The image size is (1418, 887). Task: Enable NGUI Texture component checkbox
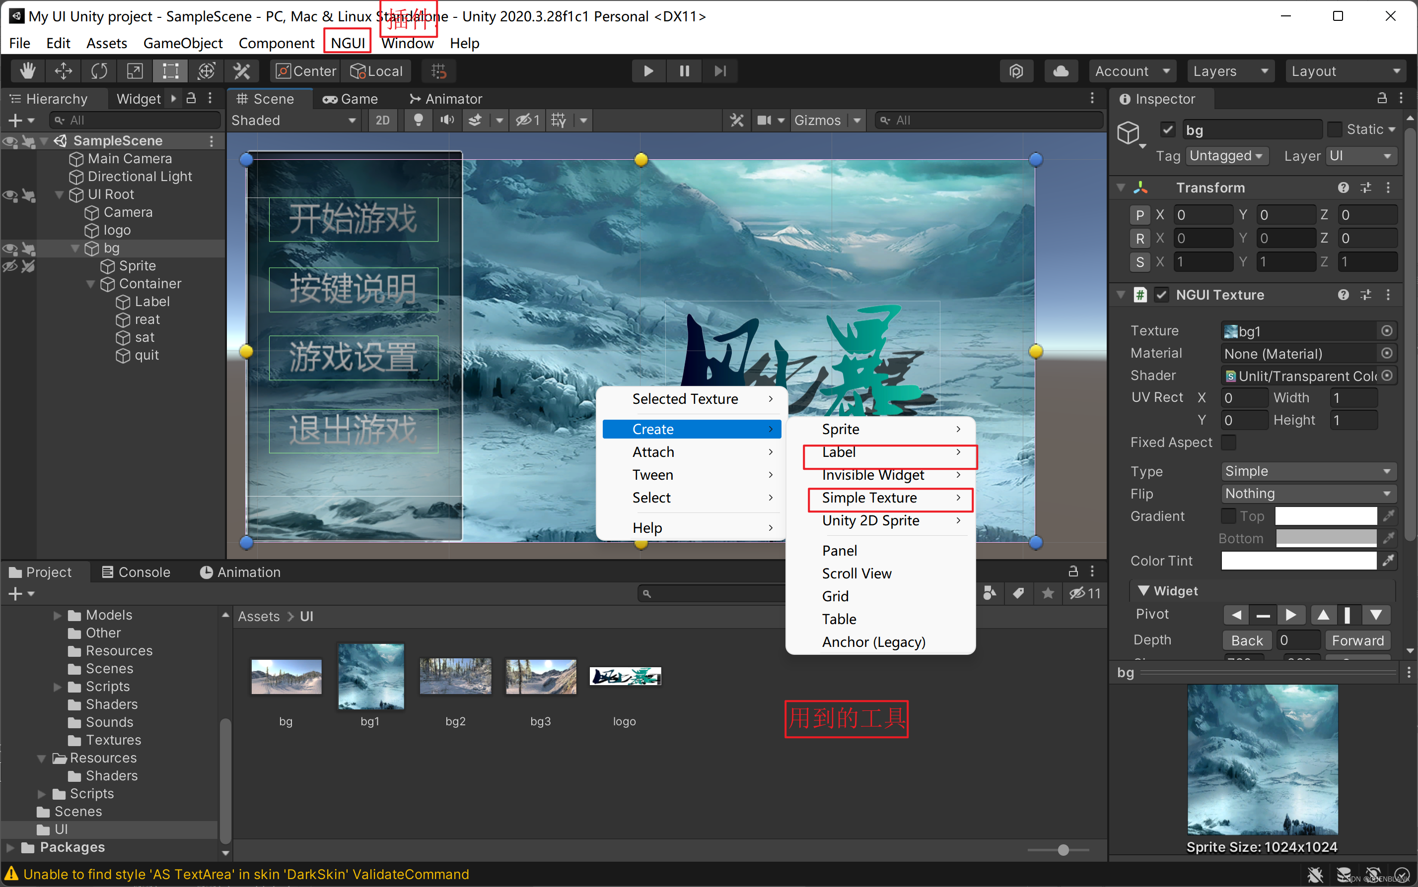1158,294
